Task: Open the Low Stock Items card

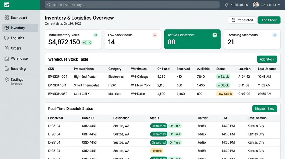Action: [133, 39]
